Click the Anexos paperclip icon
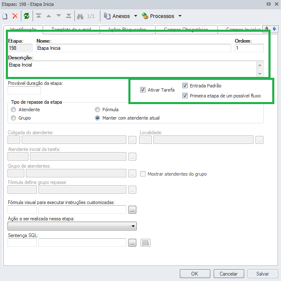Image resolution: width=281 pixels, height=281 pixels. point(107,16)
